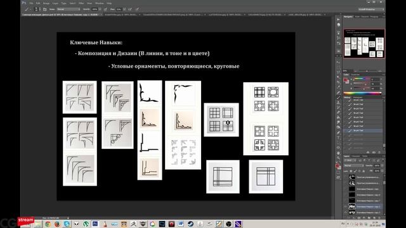Click the foreground color in Color panel
Screen dimensions: 406x228
pyautogui.click(x=345, y=80)
